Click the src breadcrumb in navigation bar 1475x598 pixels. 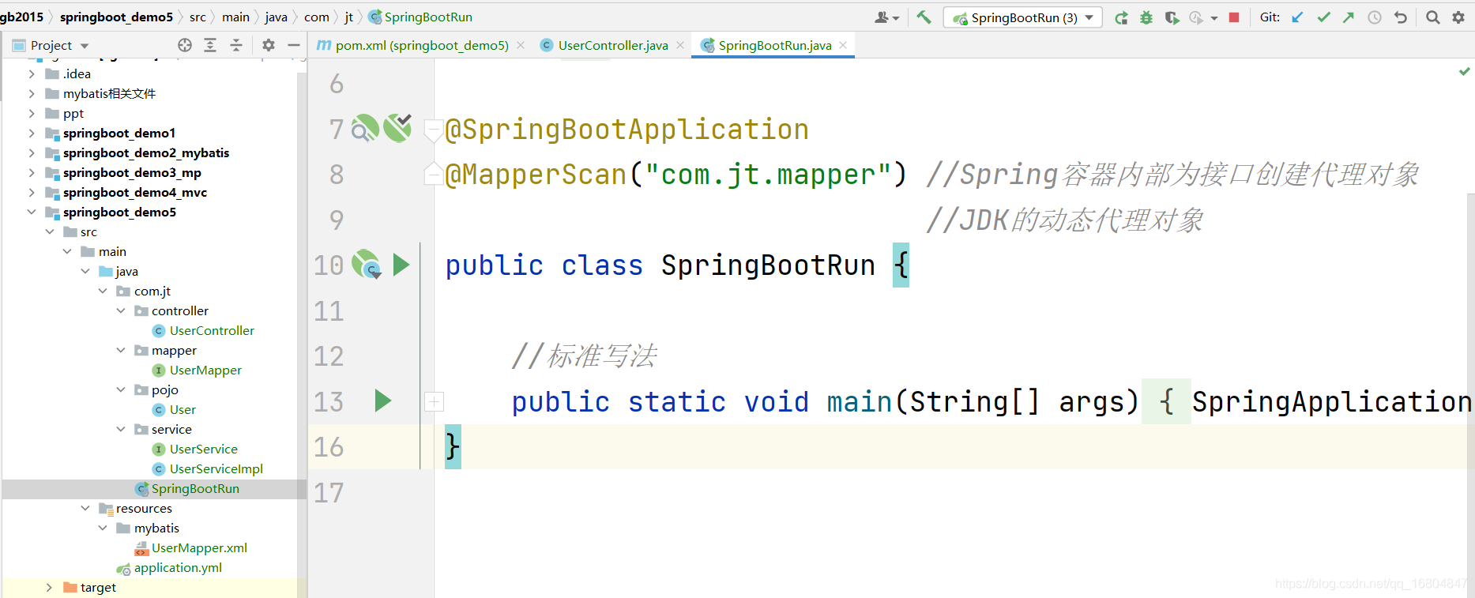coord(198,17)
